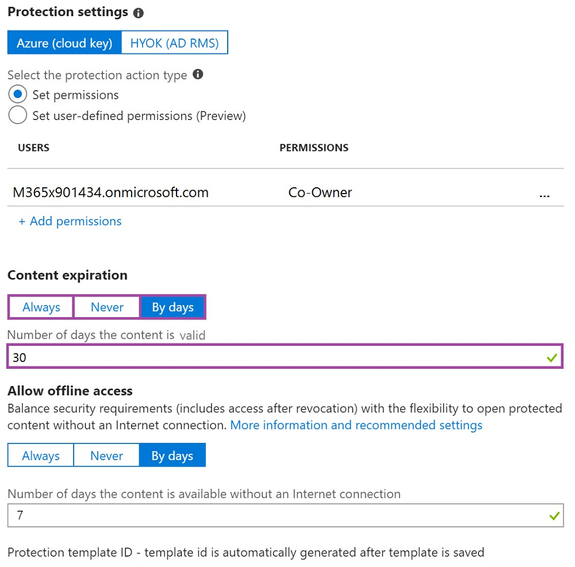
Task: Select Always for Content expiration
Action: (40, 307)
